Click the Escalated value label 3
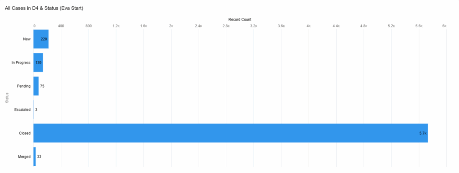 click(x=36, y=110)
